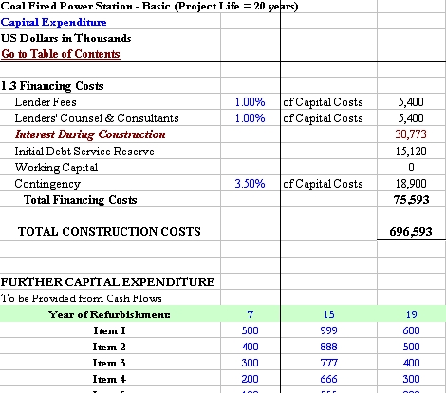Viewport: 446px width, 393px height.
Task: Select Lenders' Counsel & Consultants label
Action: [97, 118]
